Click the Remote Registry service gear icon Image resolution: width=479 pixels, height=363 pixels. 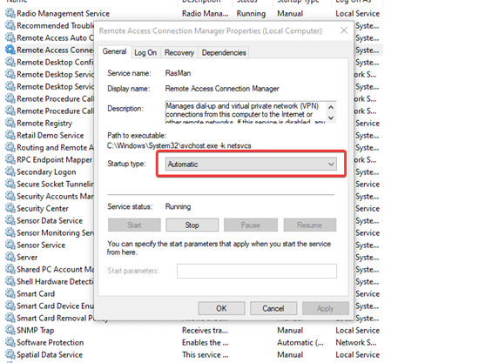click(10, 123)
